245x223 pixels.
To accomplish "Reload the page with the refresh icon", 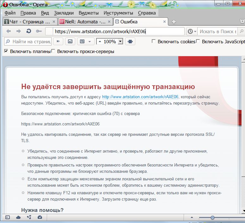I will (28, 31).
